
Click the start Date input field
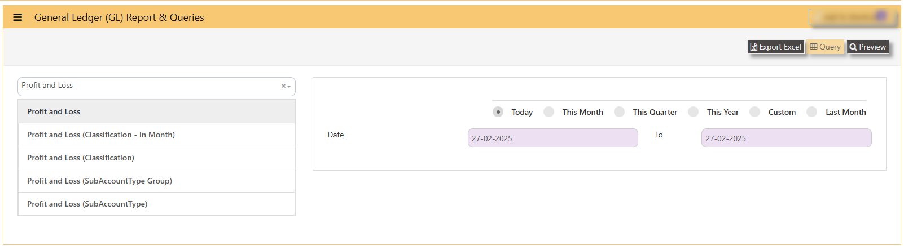[552, 138]
